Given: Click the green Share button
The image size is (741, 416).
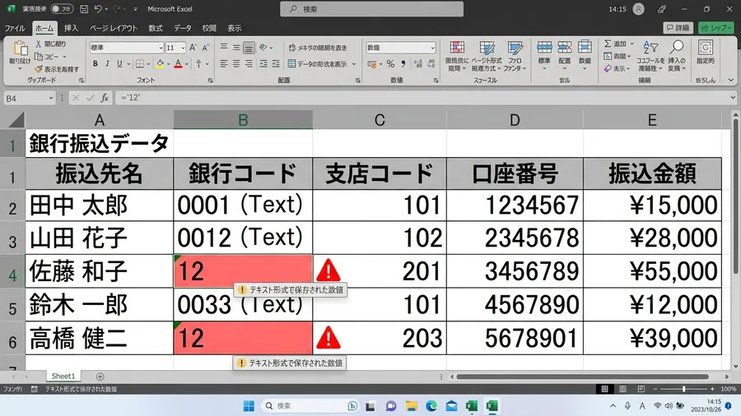Looking at the screenshot, I should (716, 28).
